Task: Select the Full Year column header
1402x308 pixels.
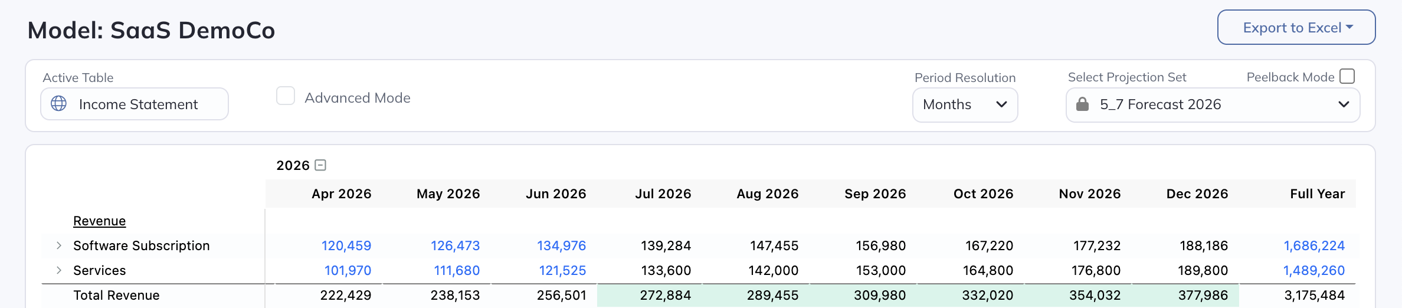Action: pos(1317,194)
